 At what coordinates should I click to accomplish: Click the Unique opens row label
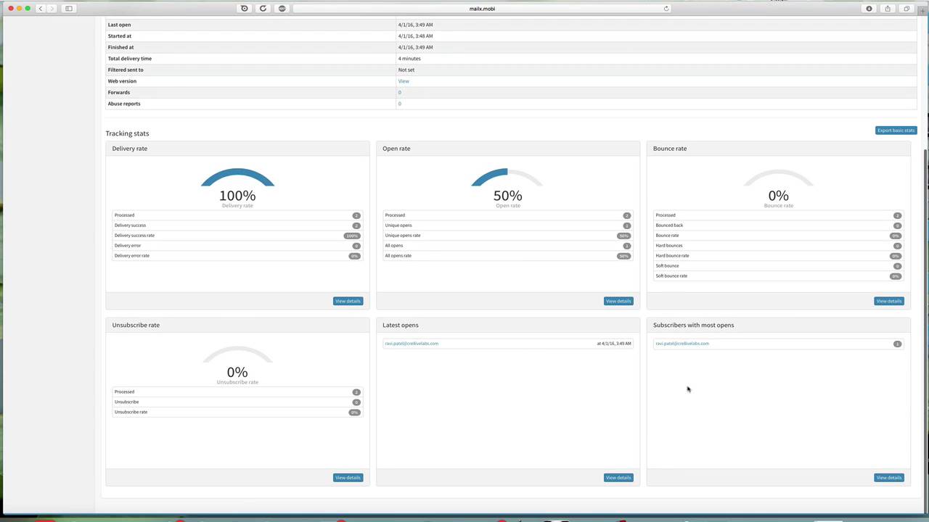(x=398, y=225)
